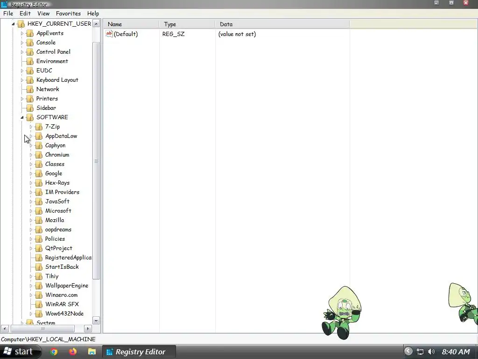Expand the Console key

[x=22, y=43]
